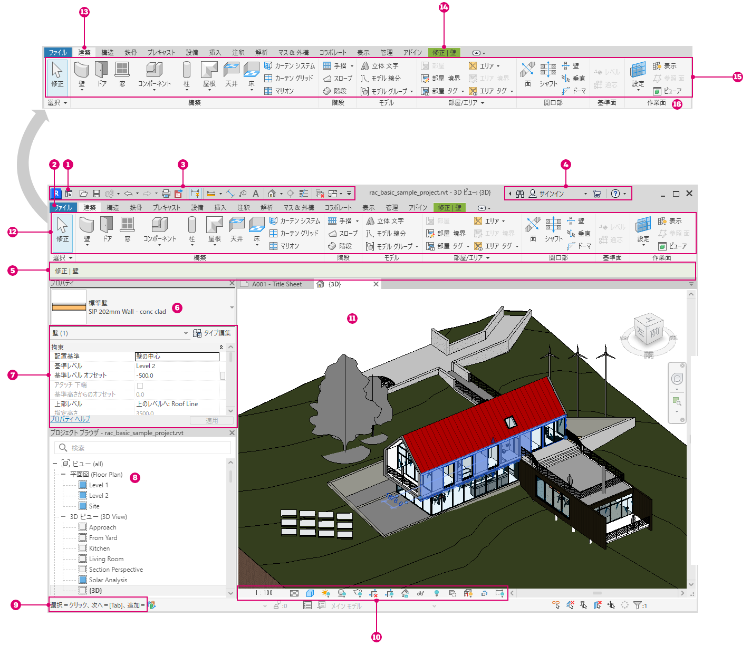The width and height of the screenshot is (751, 645).
Task: Click Temporary Hide/Isolate glasses icon on view bar
Action: (x=420, y=593)
